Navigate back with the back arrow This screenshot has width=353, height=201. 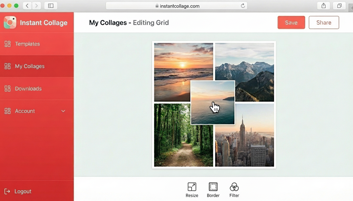[27, 5]
